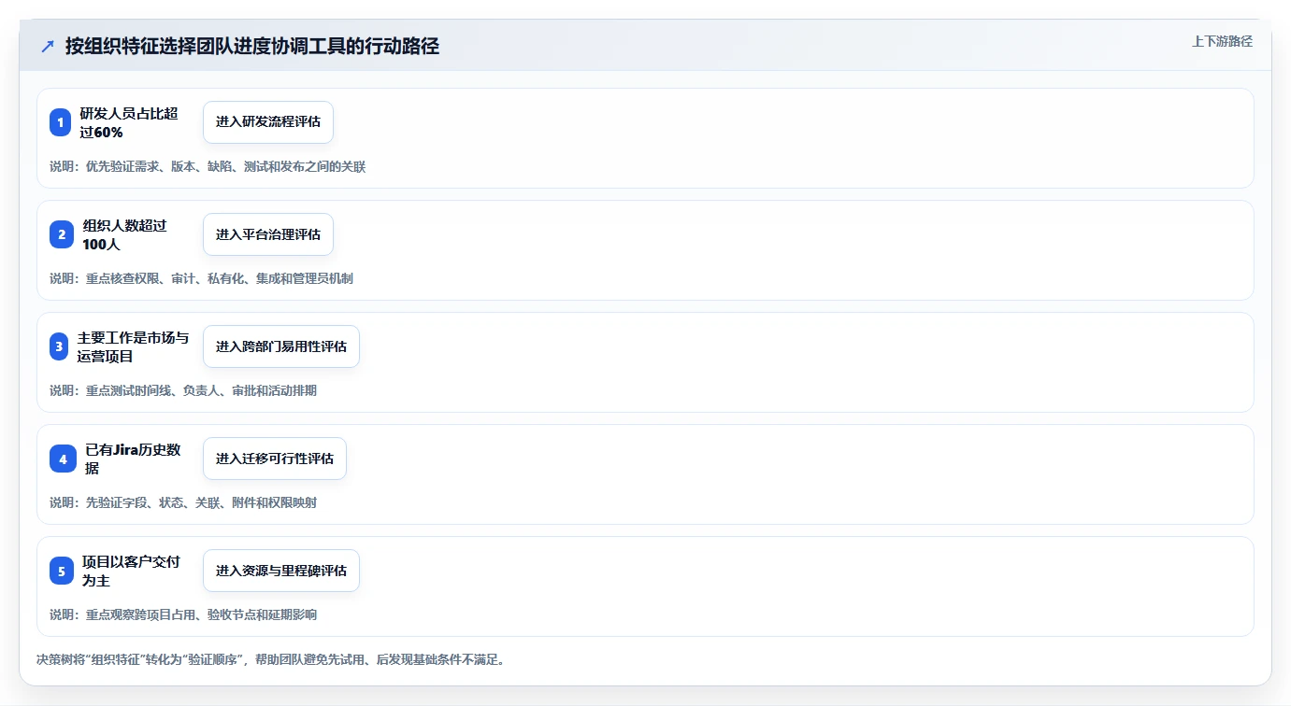Click note 重点观察跨项目占用
Viewport: 1291px width, 706px height.
coord(183,614)
